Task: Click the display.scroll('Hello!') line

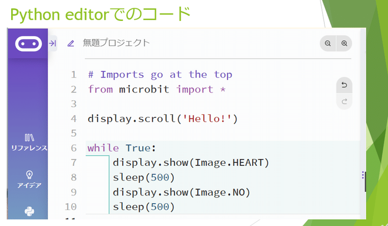Action: tap(162, 119)
